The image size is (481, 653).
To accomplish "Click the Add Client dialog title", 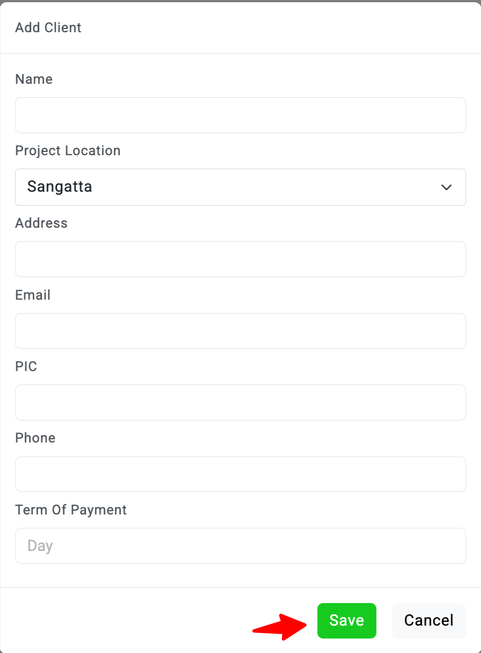I will tap(48, 27).
